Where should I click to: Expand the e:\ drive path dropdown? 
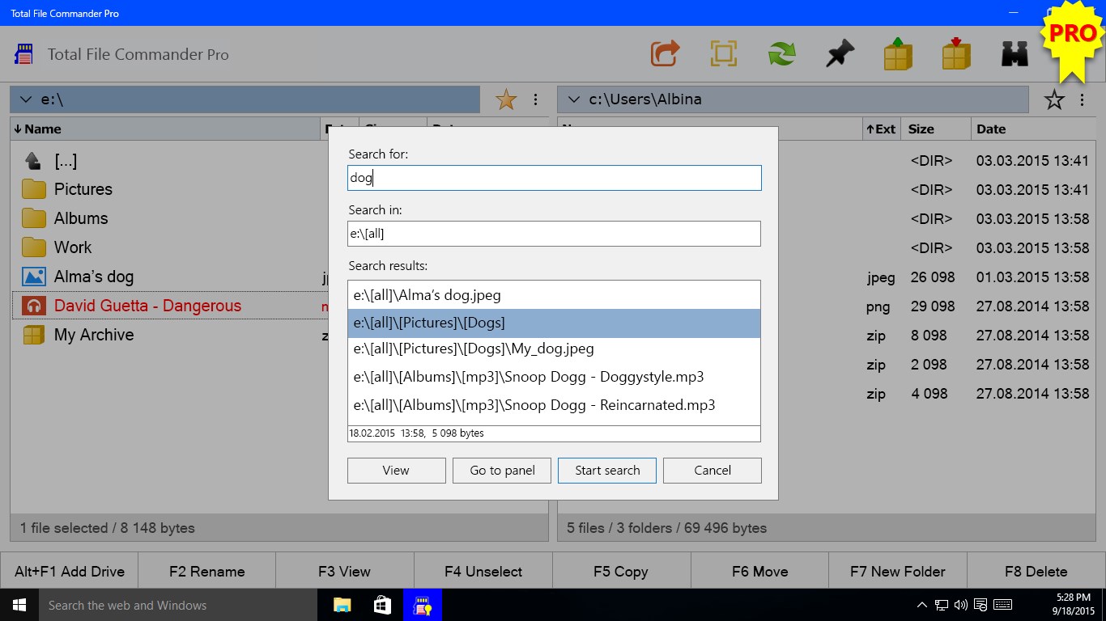26,99
